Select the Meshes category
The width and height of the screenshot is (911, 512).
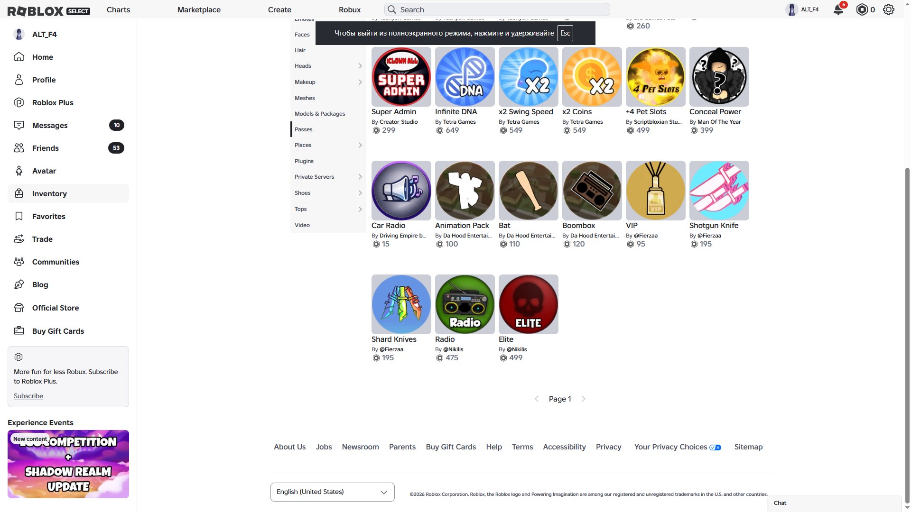pyautogui.click(x=328, y=98)
